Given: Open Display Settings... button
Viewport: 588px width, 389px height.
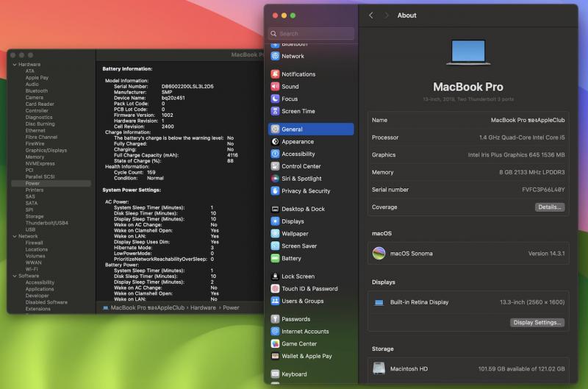Looking at the screenshot, I should [x=537, y=323].
